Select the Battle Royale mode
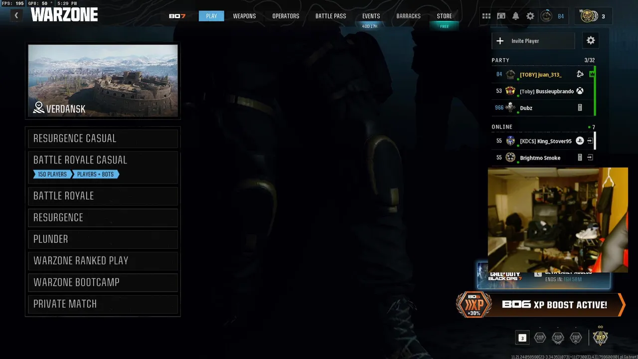638x359 pixels. point(103,196)
